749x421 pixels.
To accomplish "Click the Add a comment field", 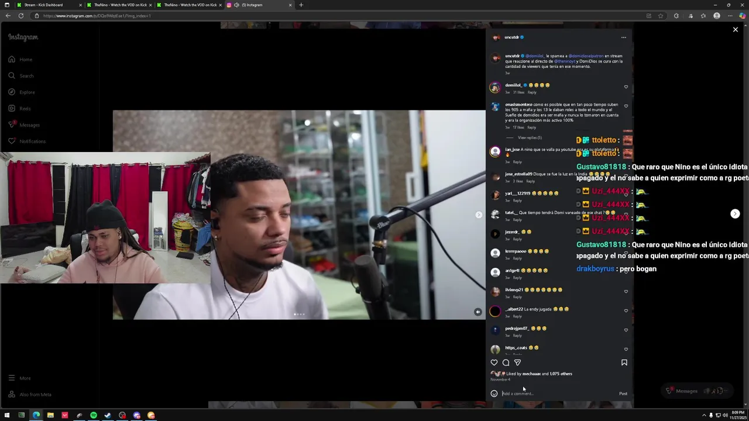I will [559, 394].
